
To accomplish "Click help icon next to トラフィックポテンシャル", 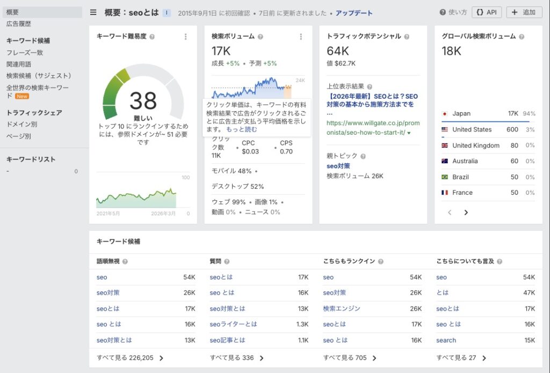I will 407,36.
